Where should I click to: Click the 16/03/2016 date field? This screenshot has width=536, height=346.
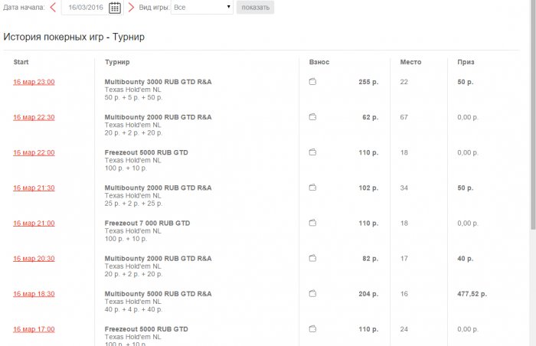[x=85, y=8]
